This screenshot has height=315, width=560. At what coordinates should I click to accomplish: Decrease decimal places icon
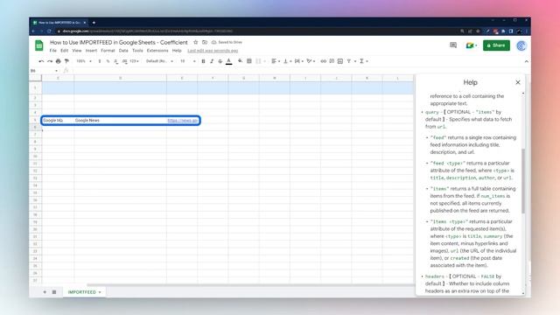click(x=116, y=61)
